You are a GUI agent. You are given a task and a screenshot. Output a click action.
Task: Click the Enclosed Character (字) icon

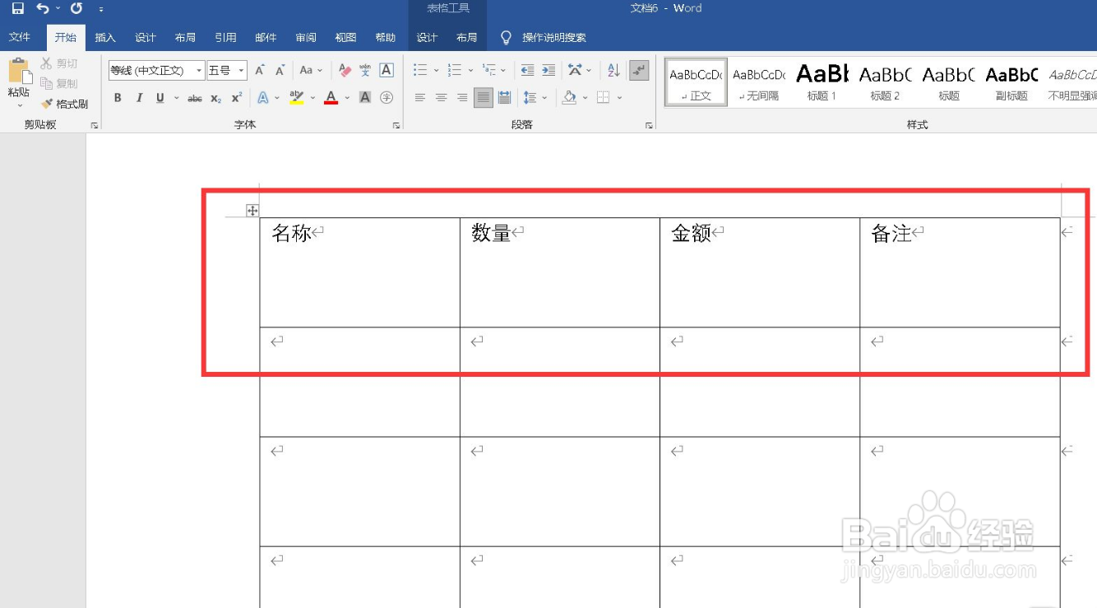click(386, 98)
